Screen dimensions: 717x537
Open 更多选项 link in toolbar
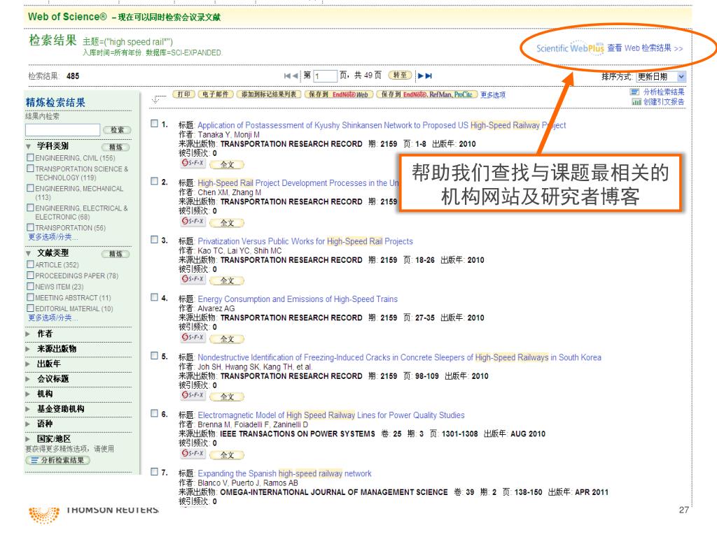pyautogui.click(x=493, y=95)
